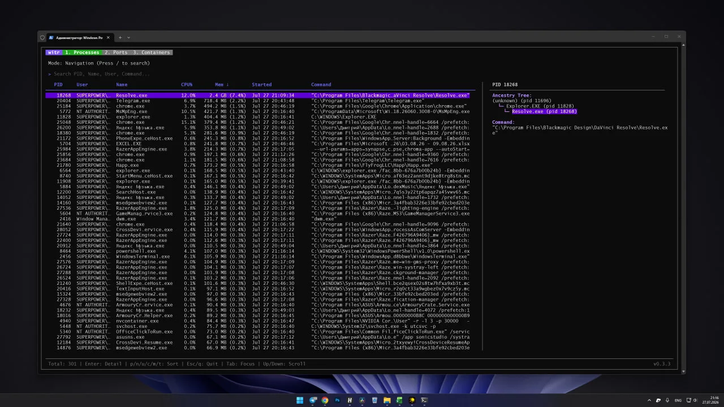Switch to the 3. Containers tab
Viewport: 724px width, 407px height.
click(152, 53)
